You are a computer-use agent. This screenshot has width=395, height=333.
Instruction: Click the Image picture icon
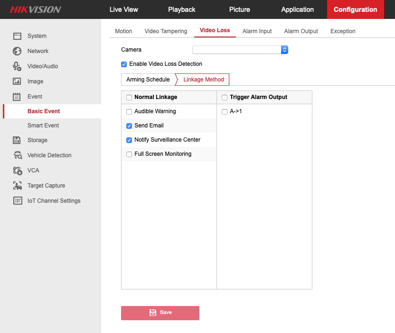coord(17,81)
